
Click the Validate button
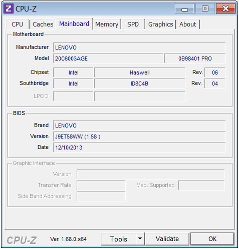(x=167, y=239)
